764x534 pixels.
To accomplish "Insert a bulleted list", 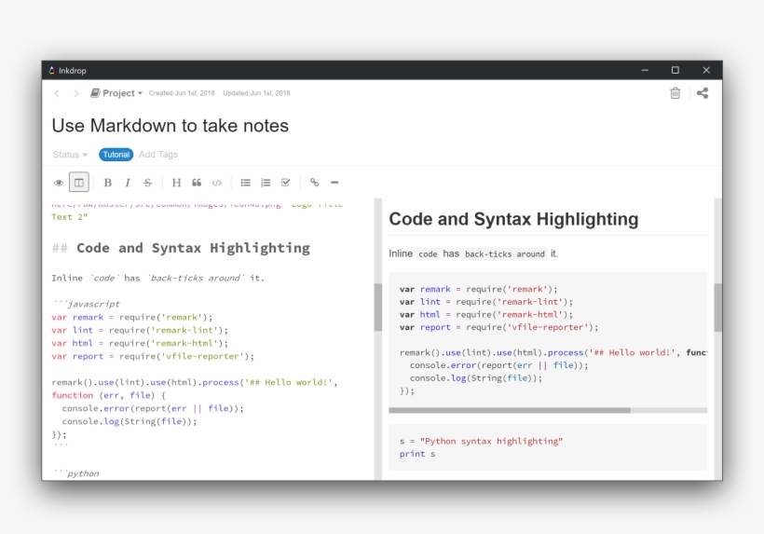I will click(246, 183).
